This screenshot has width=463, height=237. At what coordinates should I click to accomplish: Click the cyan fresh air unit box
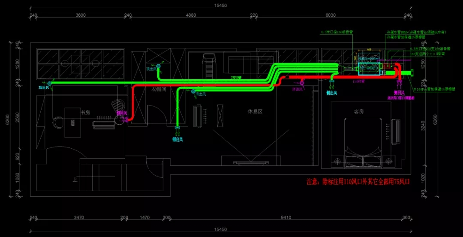tap(367, 68)
